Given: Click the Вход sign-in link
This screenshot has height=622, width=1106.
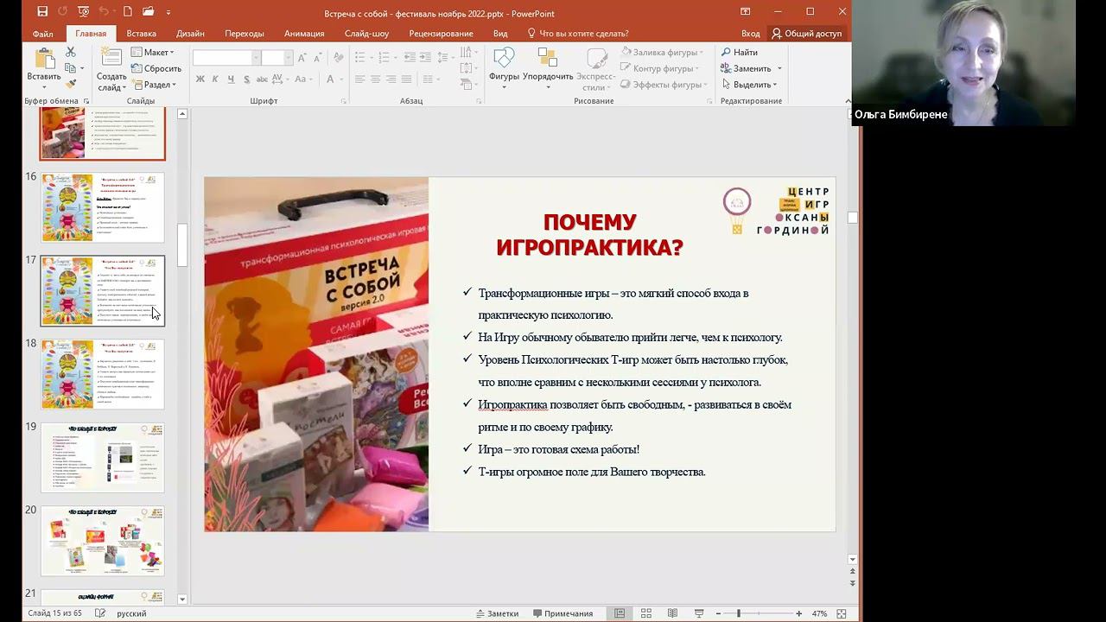Looking at the screenshot, I should (750, 34).
